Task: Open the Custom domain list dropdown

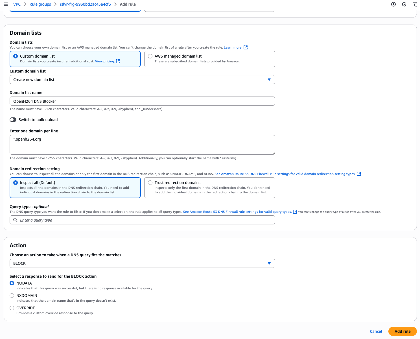Action: coord(142,80)
